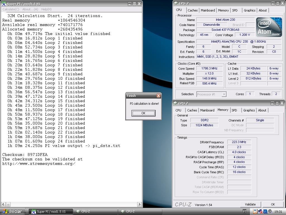Click the Validate button in CPU-Z
The width and height of the screenshot is (286, 215).
coord(250,204)
